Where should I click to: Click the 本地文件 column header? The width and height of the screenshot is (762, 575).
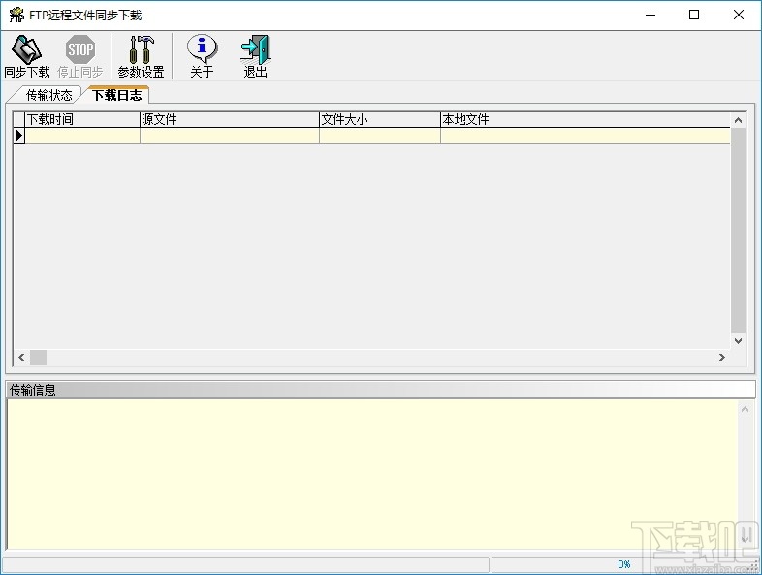click(x=586, y=119)
